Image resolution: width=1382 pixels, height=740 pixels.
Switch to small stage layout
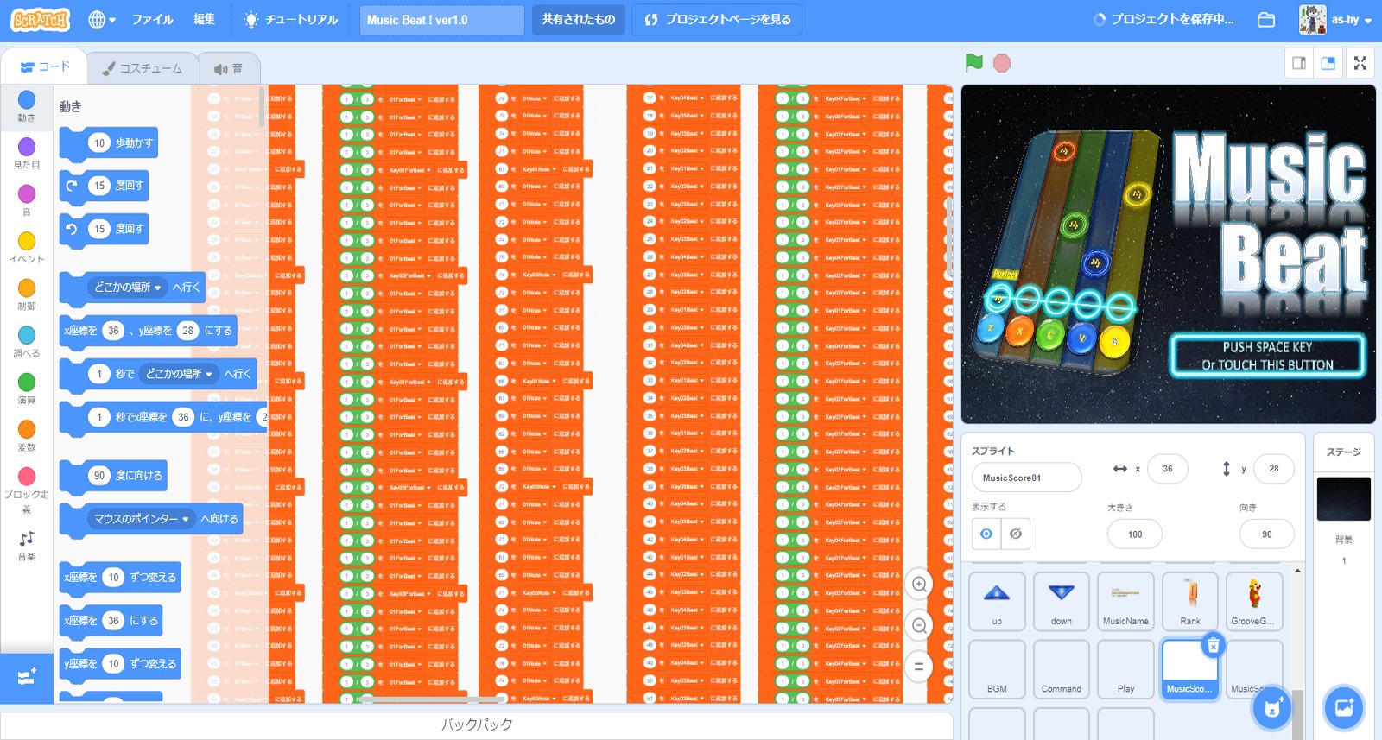tap(1299, 63)
